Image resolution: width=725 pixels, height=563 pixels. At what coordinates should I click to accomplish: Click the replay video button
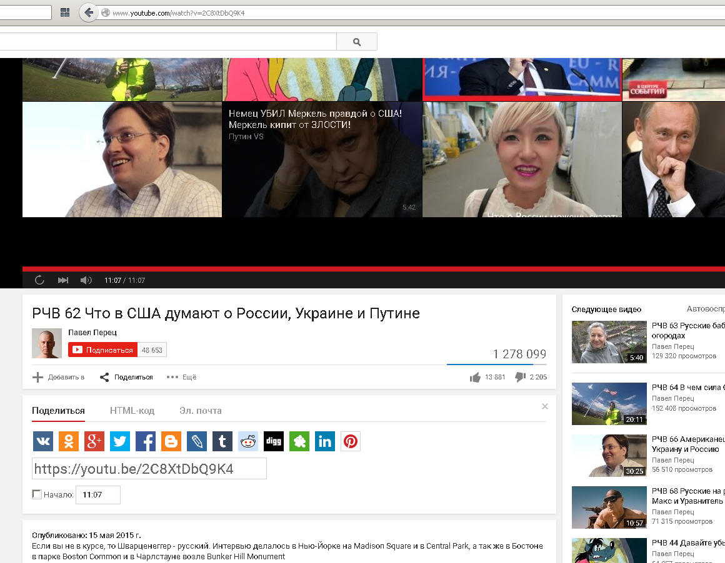39,280
